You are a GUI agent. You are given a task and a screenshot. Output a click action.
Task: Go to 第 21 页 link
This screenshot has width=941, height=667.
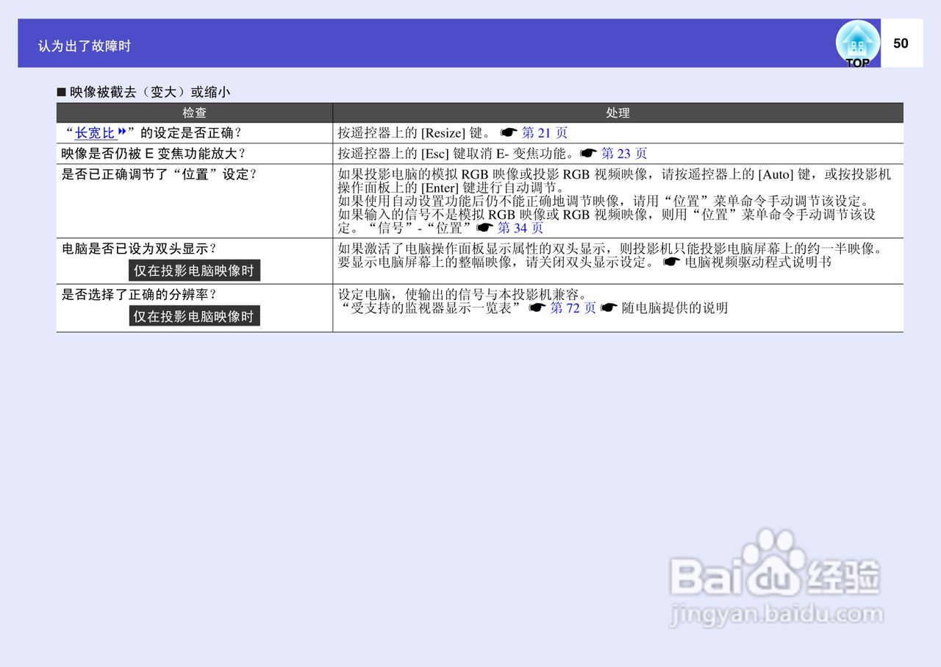[545, 133]
